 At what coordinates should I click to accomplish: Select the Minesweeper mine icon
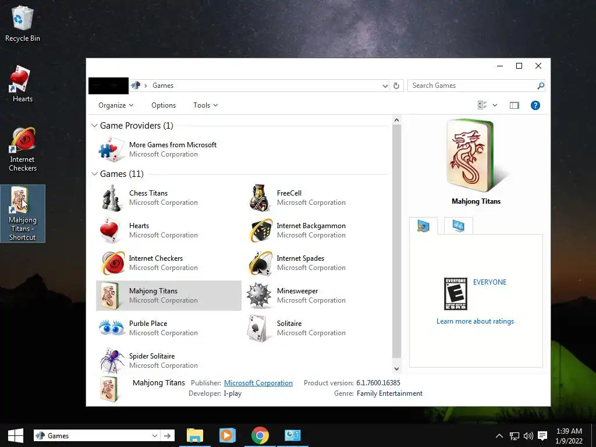tap(259, 295)
